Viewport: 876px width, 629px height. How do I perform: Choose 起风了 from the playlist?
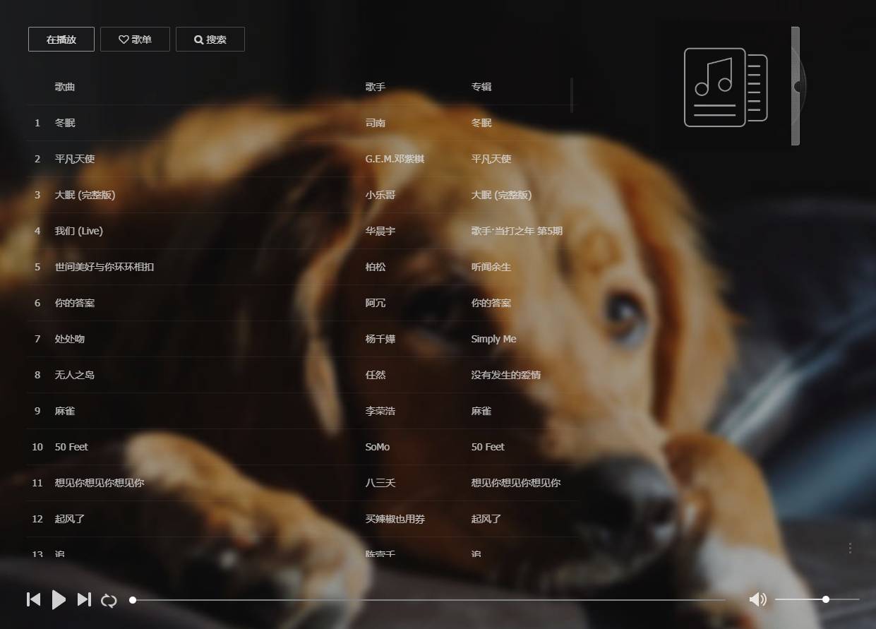70,518
